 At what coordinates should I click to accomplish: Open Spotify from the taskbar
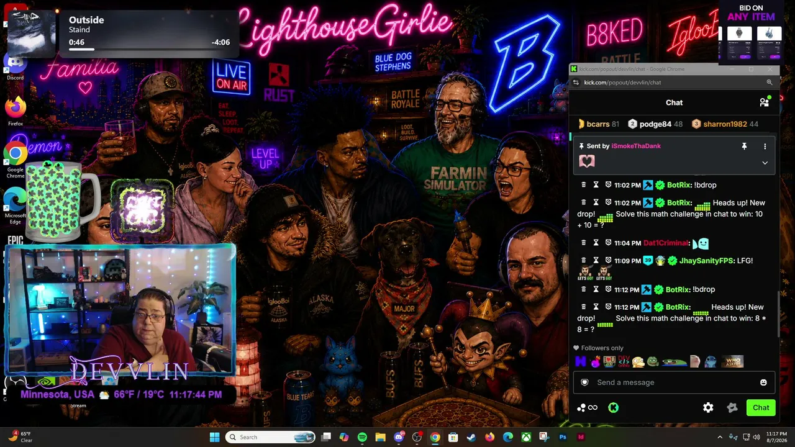[x=362, y=437]
